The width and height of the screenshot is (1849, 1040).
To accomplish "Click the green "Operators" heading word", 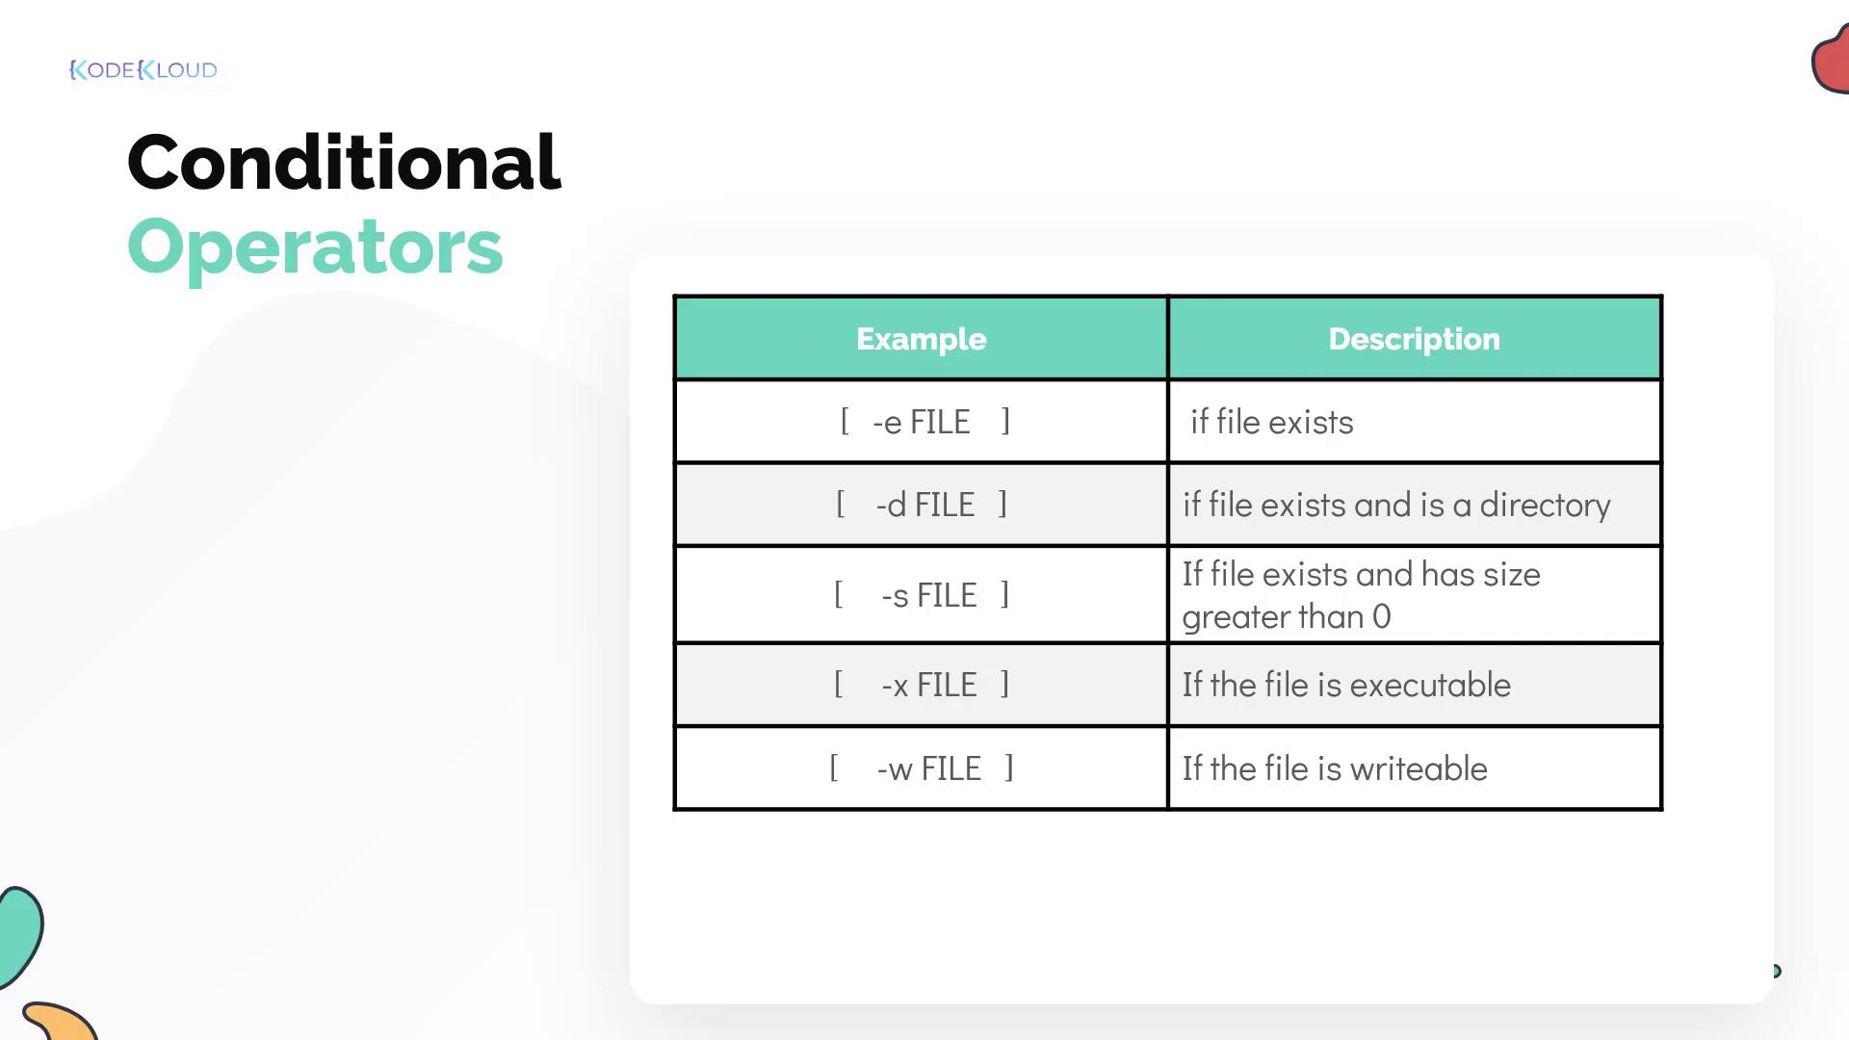I will coord(315,247).
